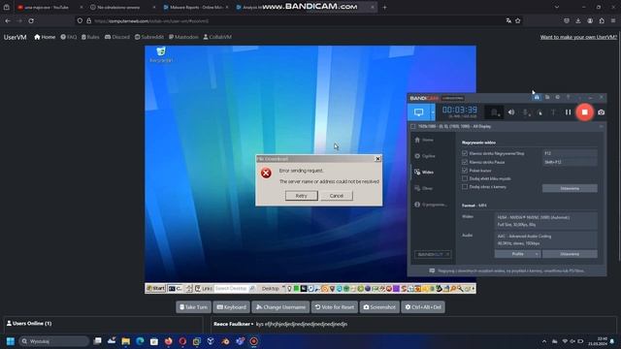Enable the mouse click effect checkbox
Image resolution: width=621 pixels, height=349 pixels.
coord(465,178)
